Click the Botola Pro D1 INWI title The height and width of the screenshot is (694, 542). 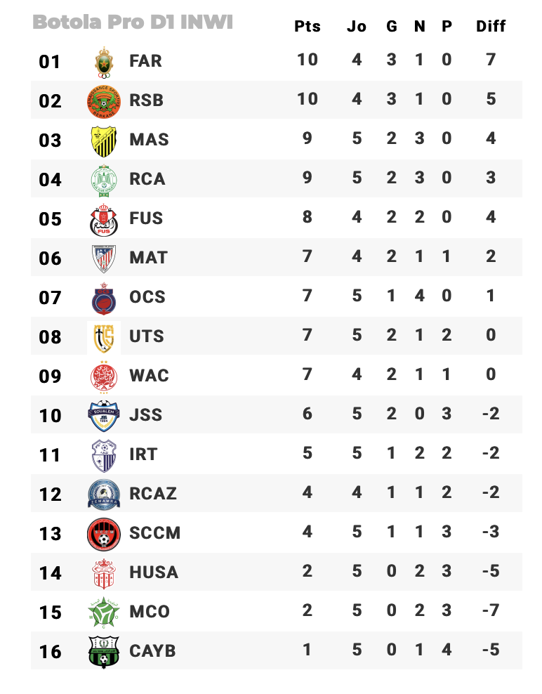[133, 22]
